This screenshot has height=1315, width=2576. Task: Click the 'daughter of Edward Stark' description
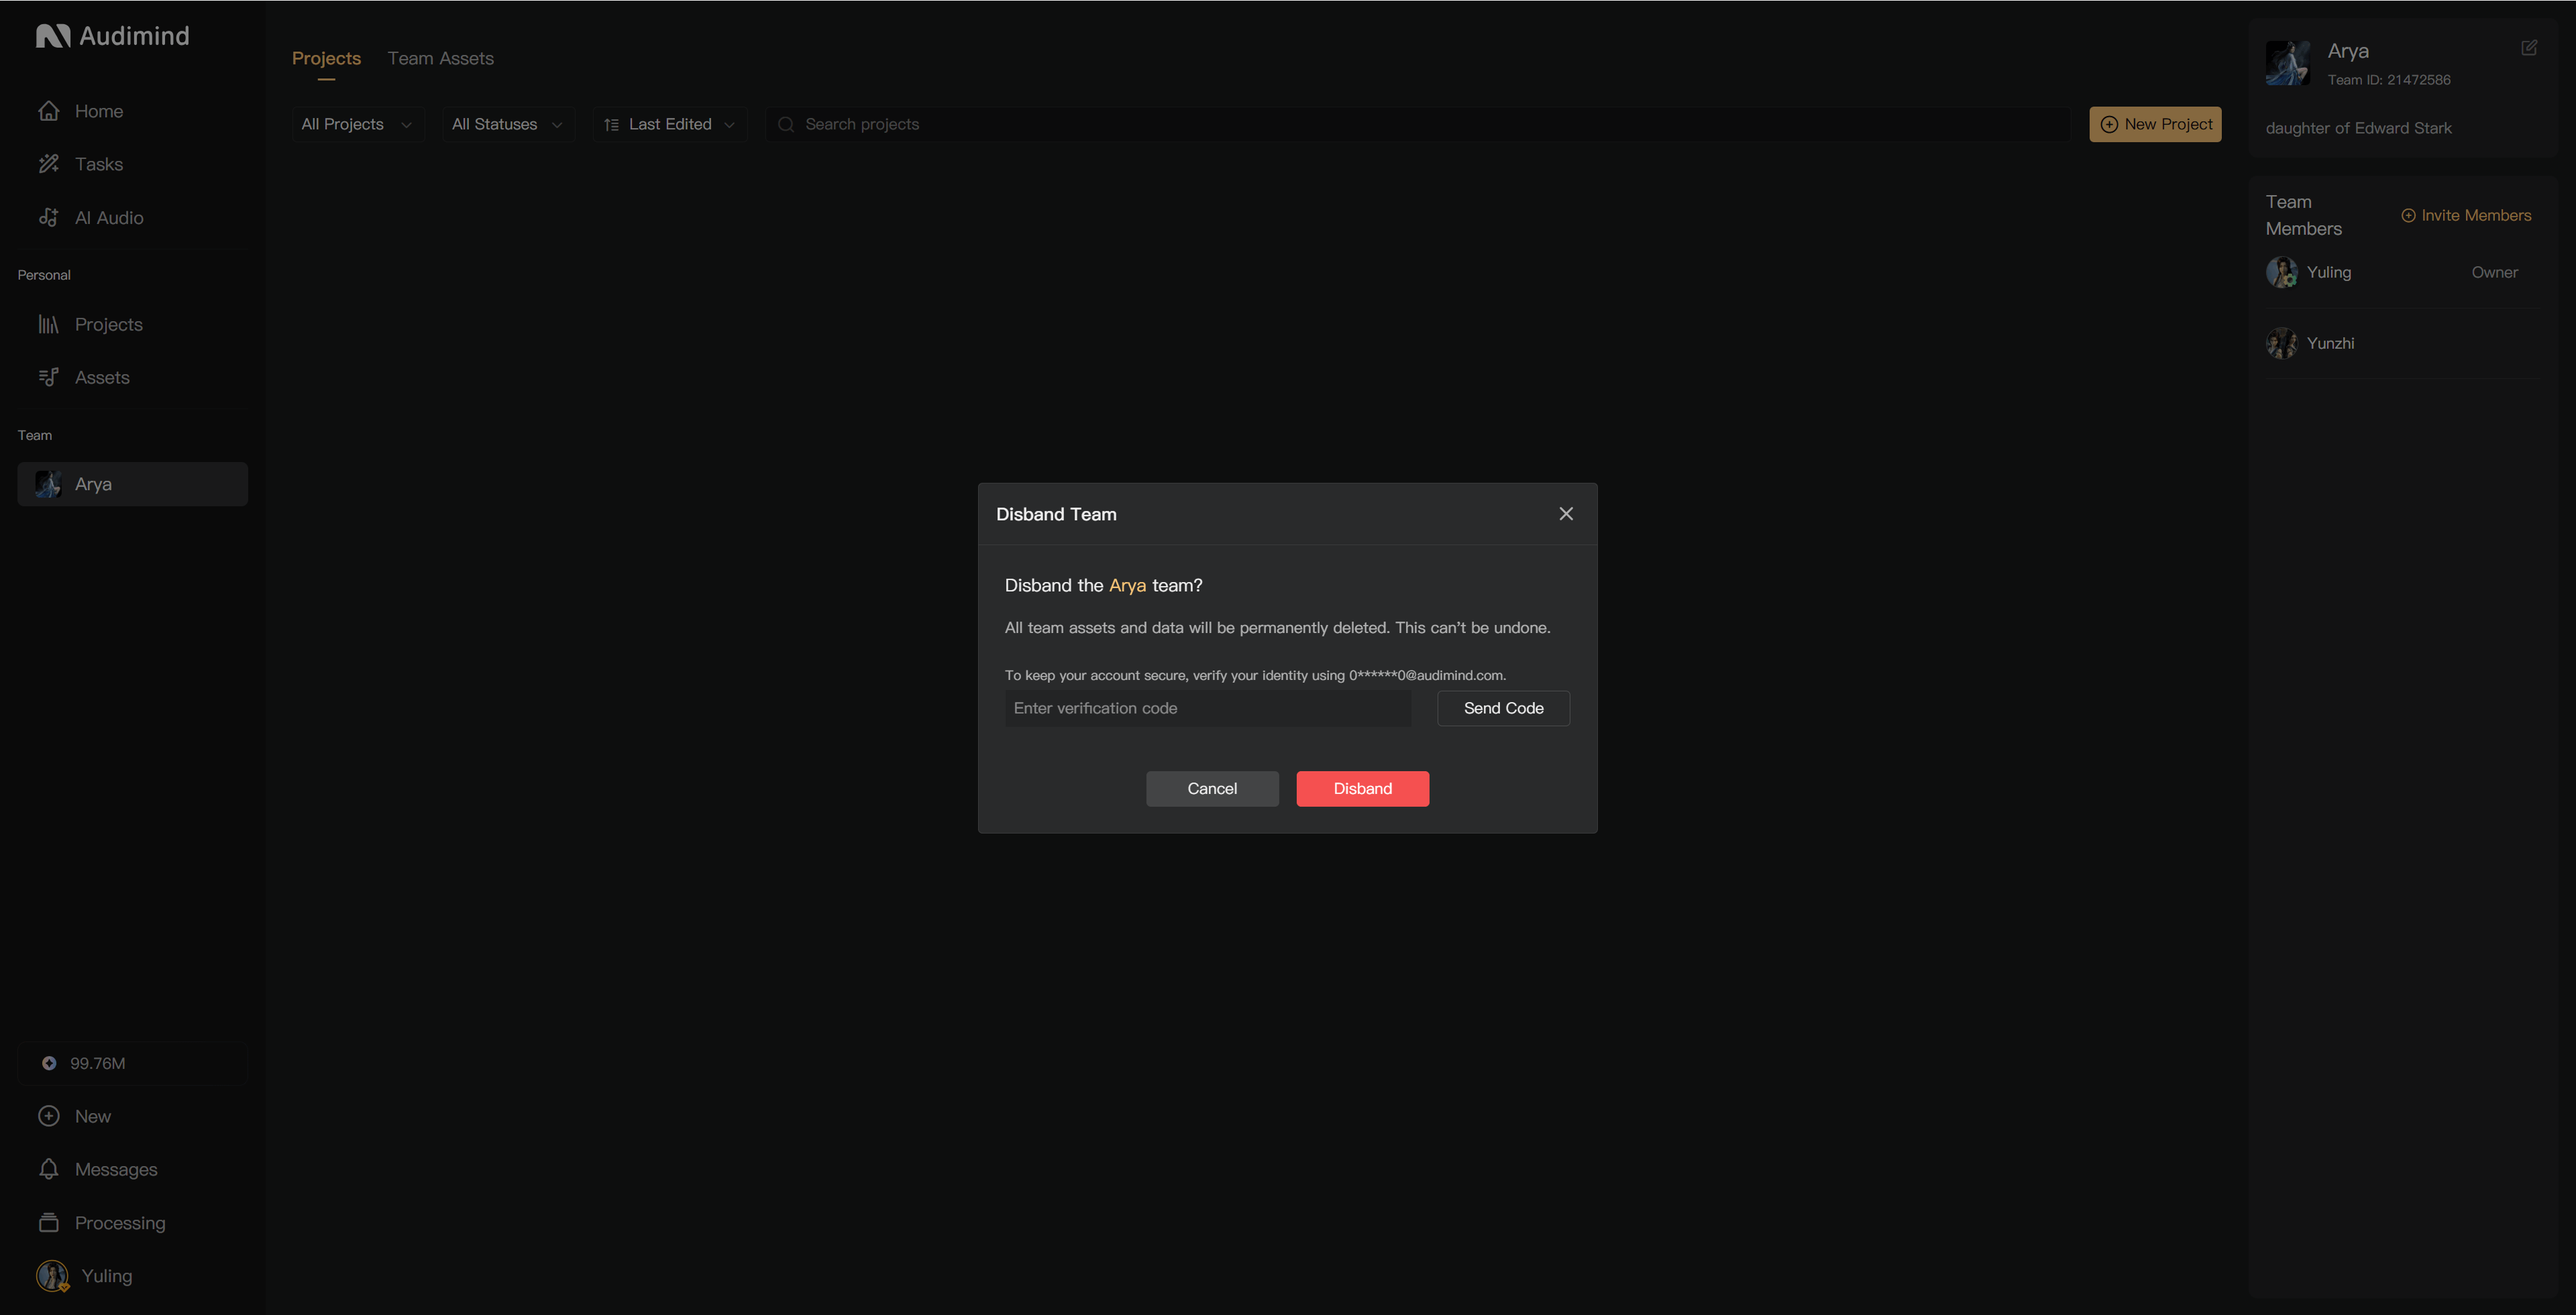pyautogui.click(x=2358, y=128)
